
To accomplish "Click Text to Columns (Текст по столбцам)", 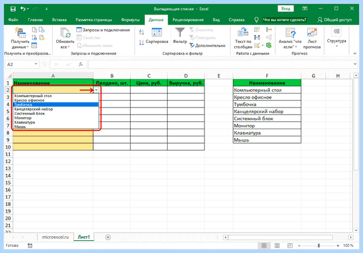I will coord(243,38).
